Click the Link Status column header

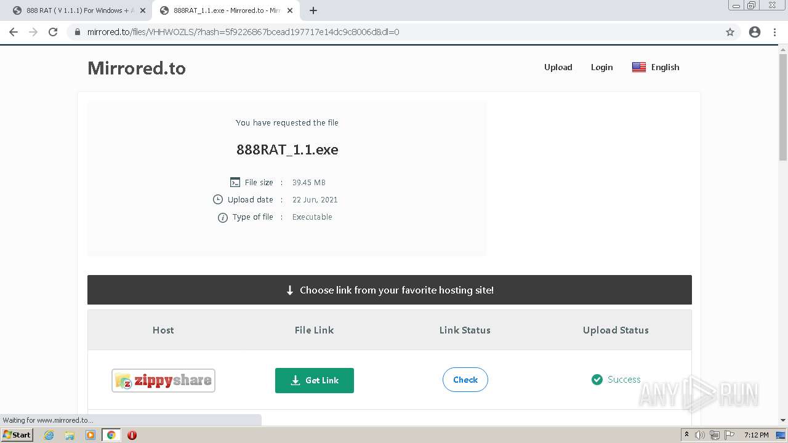tap(465, 330)
